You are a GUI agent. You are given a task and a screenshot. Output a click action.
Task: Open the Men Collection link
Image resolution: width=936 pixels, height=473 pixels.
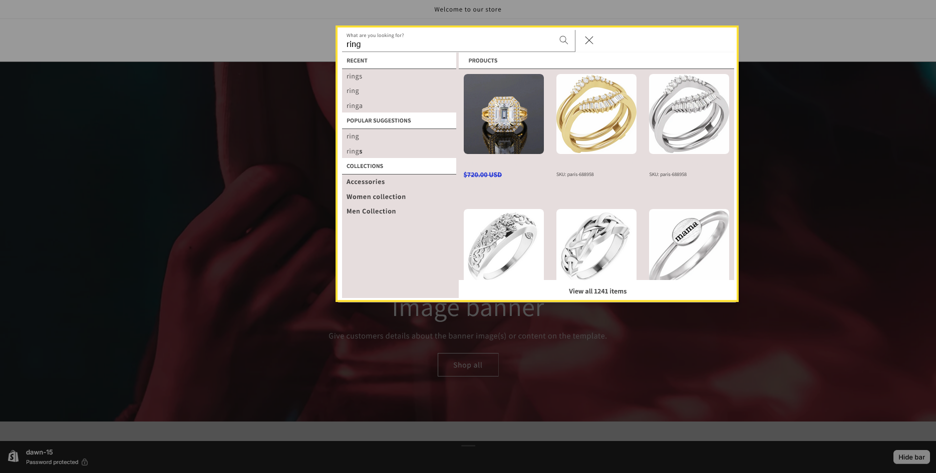(x=371, y=211)
